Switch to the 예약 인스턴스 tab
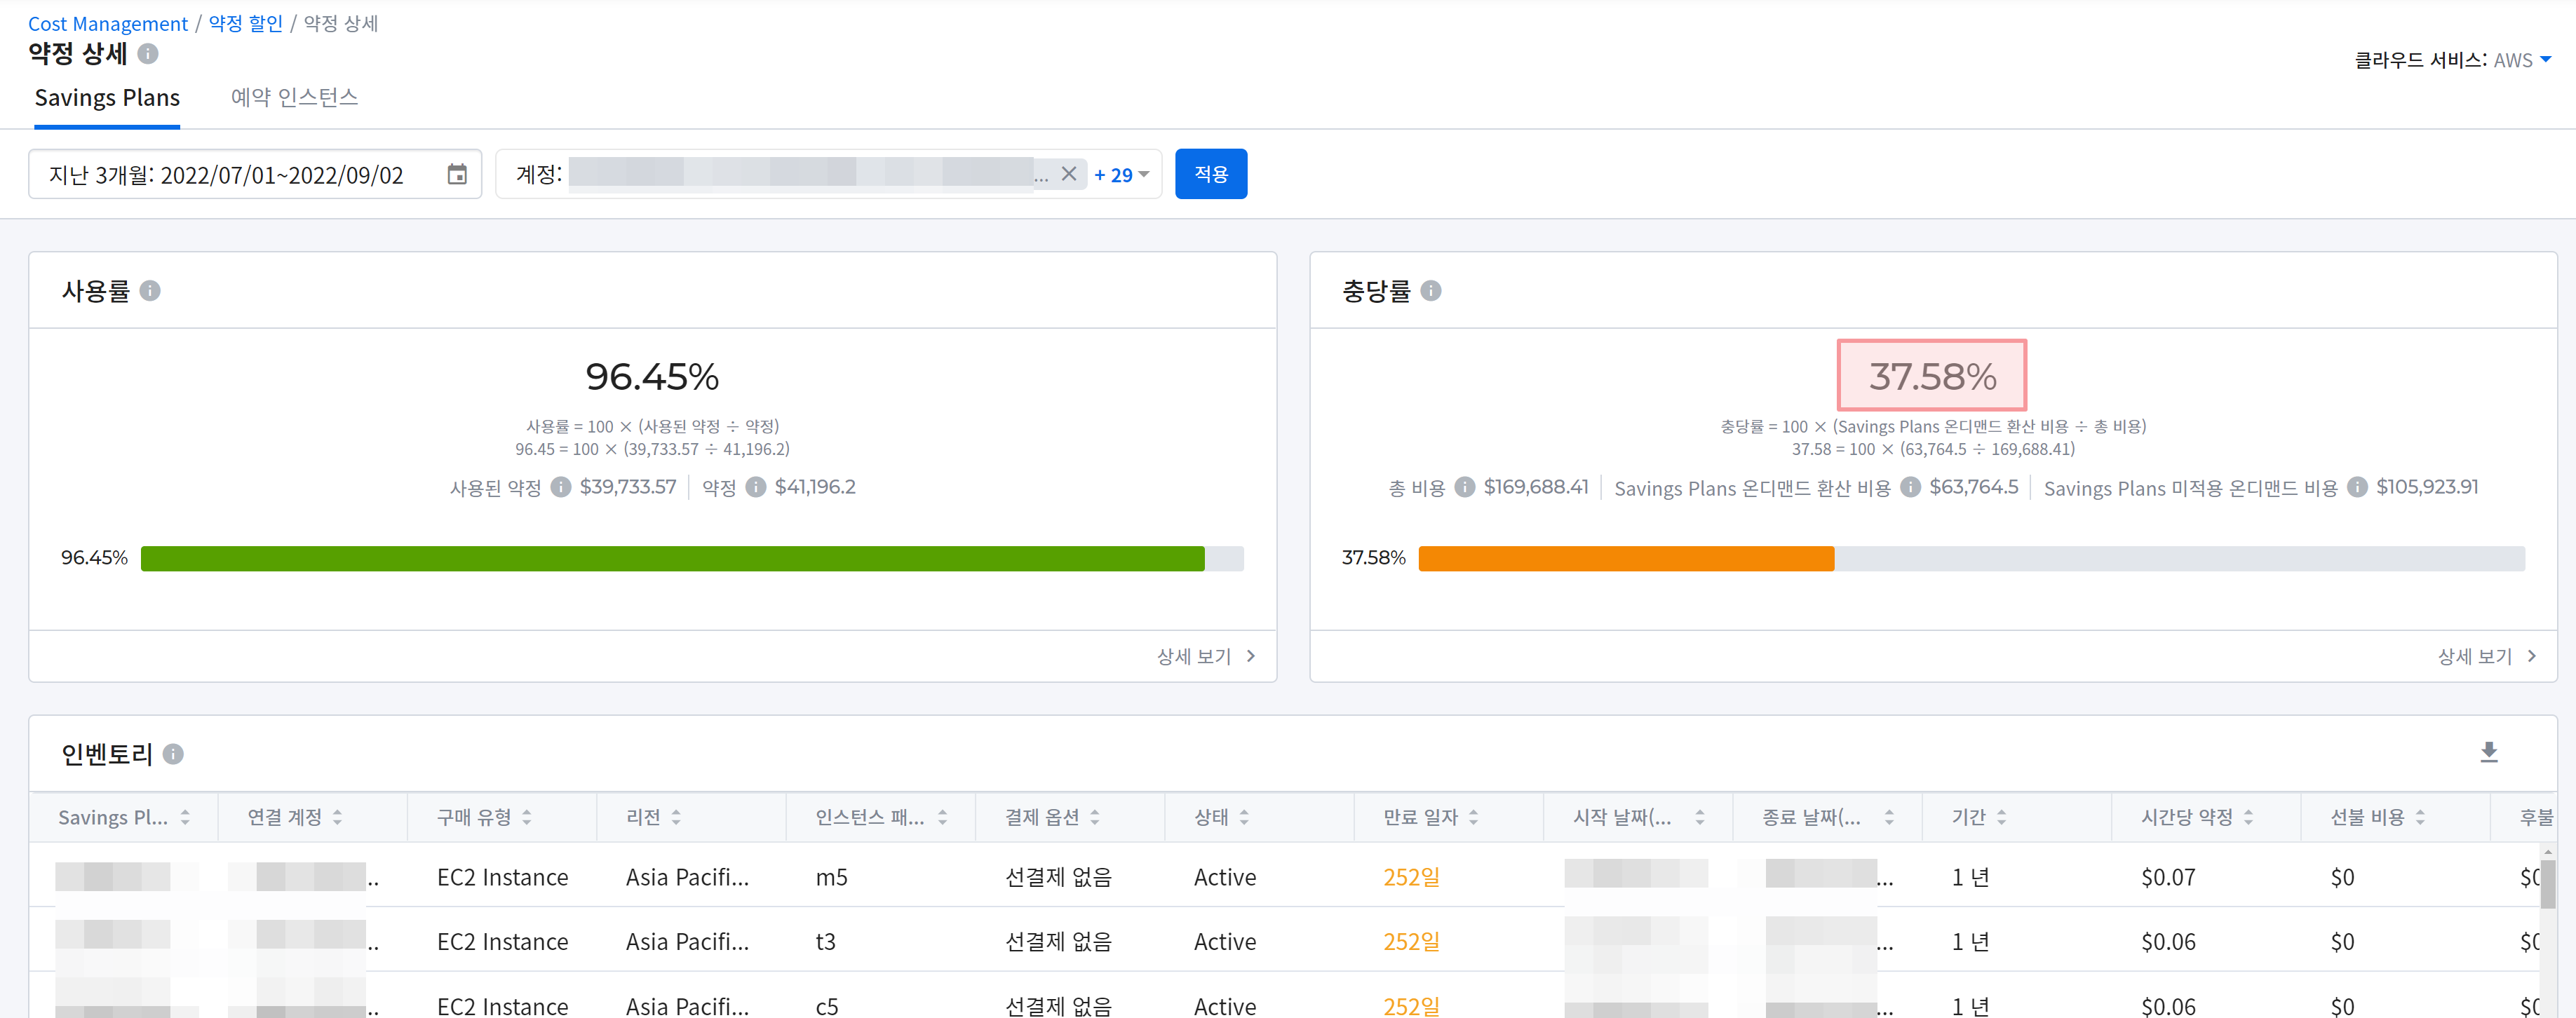The height and width of the screenshot is (1018, 2576). pyautogui.click(x=294, y=98)
